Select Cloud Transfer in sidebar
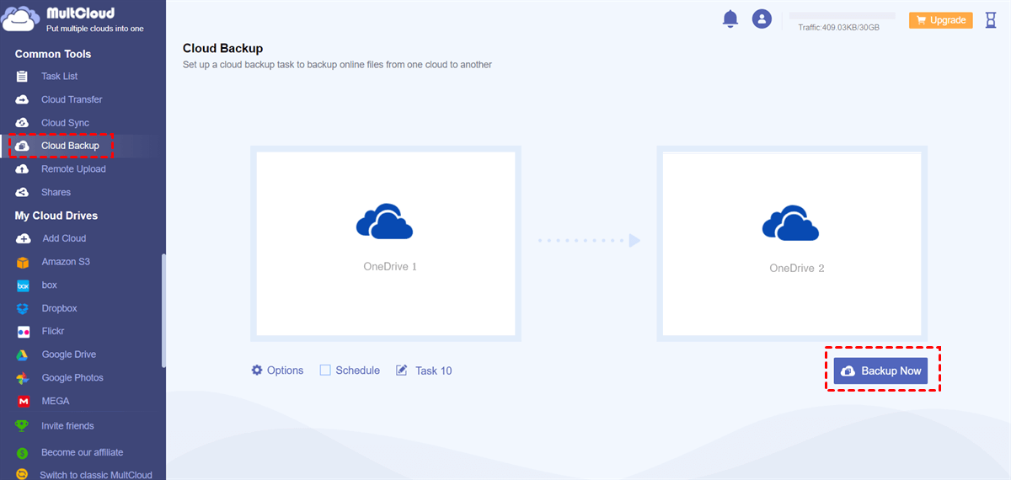The width and height of the screenshot is (1011, 480). (x=72, y=99)
